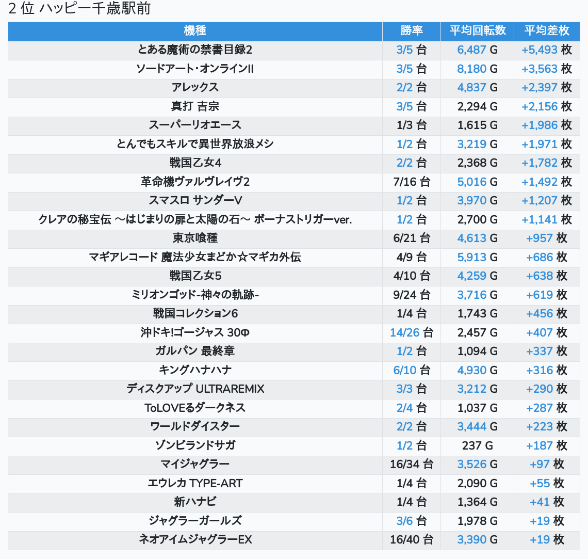588x559 pixels.
Task: Click the 平均回転数 column header
Action: point(478,30)
